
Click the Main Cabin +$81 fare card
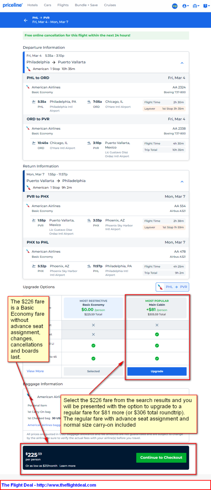point(157,308)
